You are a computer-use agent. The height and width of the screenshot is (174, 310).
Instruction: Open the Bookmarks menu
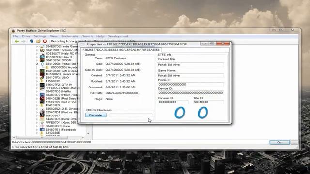point(70,36)
